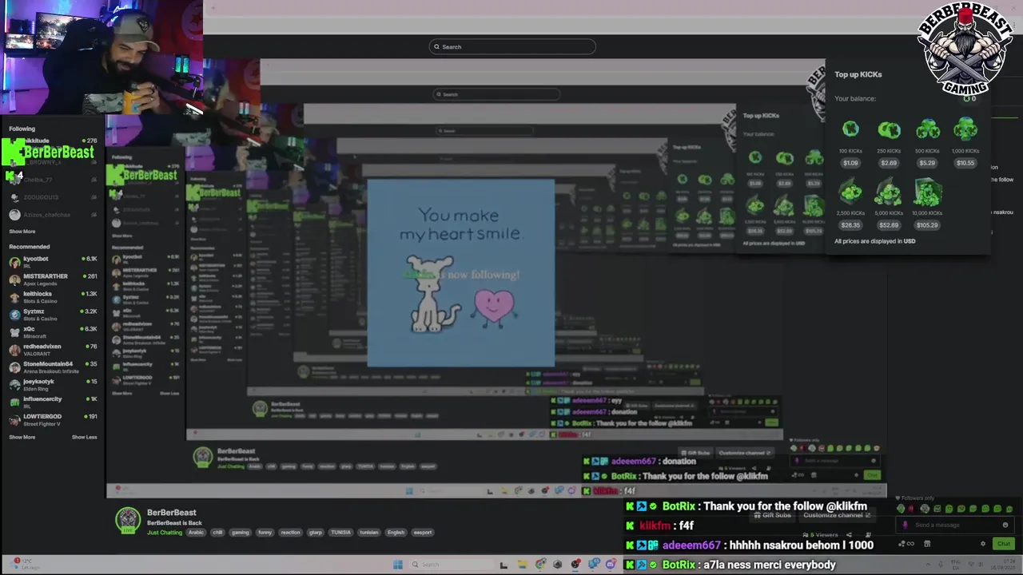Open the Just Chatting category link
The width and height of the screenshot is (1023, 575).
click(x=165, y=533)
